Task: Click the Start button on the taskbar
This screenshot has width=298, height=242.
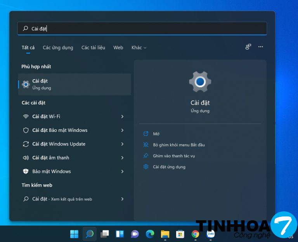Action: 74,234
